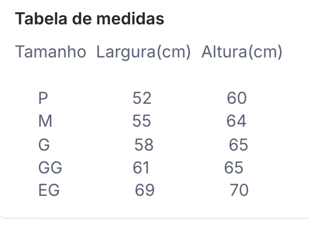This screenshot has width=310, height=232.
Task: Click the word 'medidas' in the title
Action: pos(130,19)
